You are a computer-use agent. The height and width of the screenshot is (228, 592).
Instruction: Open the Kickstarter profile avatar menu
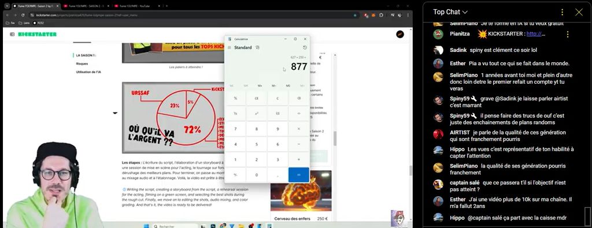tap(400, 34)
